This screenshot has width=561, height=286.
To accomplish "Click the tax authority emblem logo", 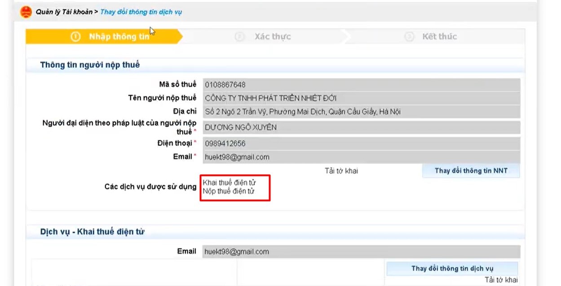I will [x=26, y=12].
